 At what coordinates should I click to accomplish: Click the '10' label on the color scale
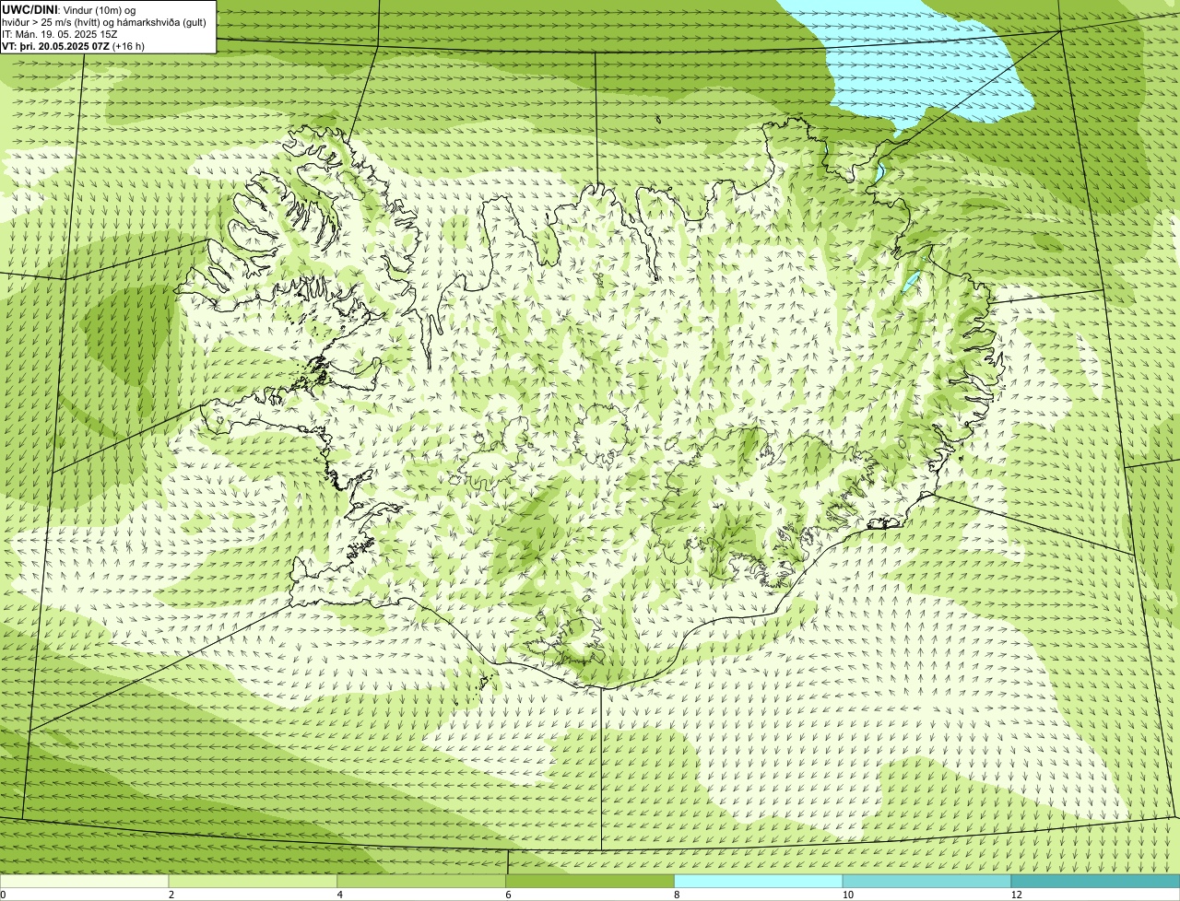(846, 895)
